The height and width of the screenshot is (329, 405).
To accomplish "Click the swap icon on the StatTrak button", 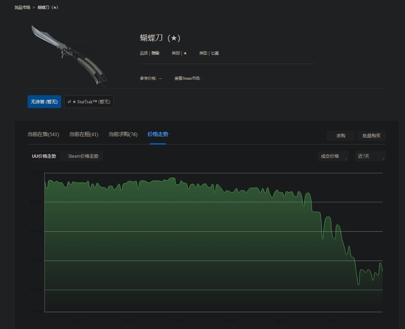I will [x=69, y=102].
